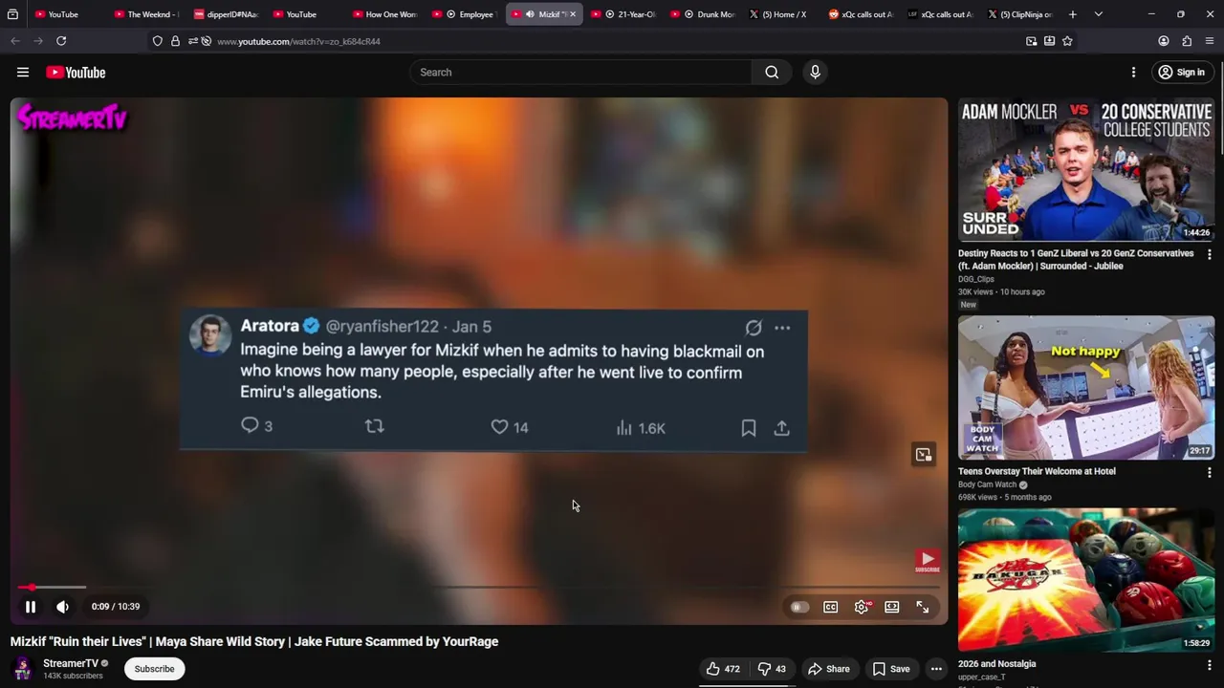The height and width of the screenshot is (688, 1224).
Task: Open the Destiny Reacts video thumbnail
Action: click(1086, 169)
